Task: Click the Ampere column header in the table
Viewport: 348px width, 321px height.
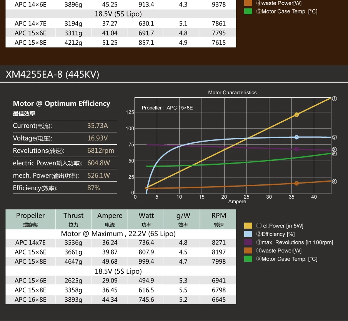Action: tap(110, 219)
